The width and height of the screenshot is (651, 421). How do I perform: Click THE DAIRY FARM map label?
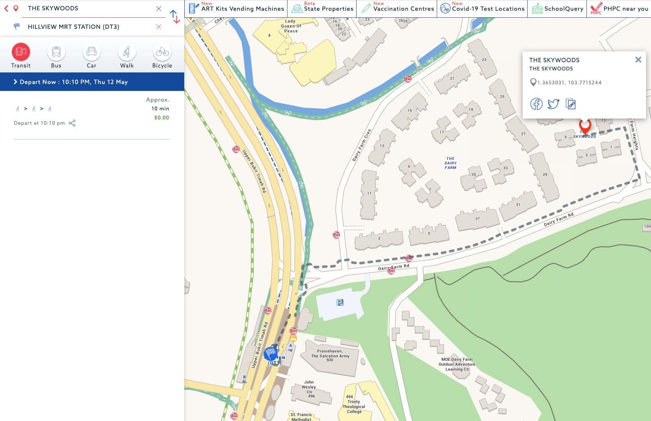(450, 163)
